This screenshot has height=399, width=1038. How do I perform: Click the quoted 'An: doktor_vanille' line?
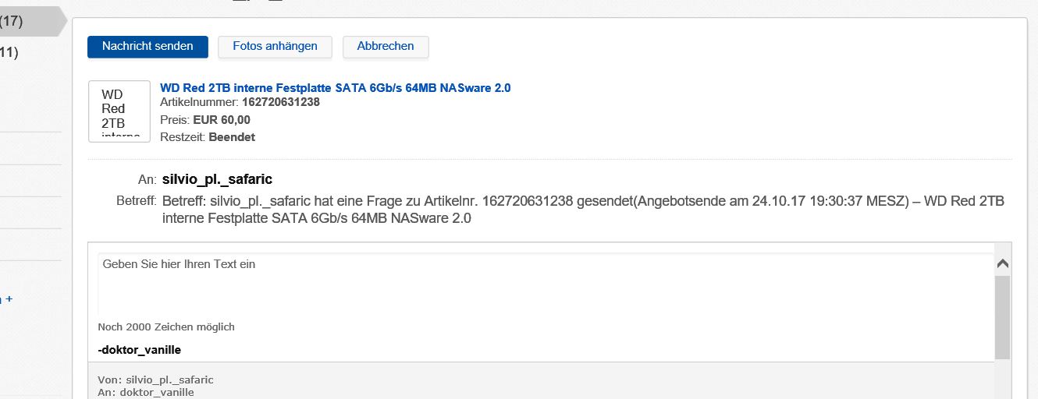pyautogui.click(x=146, y=392)
